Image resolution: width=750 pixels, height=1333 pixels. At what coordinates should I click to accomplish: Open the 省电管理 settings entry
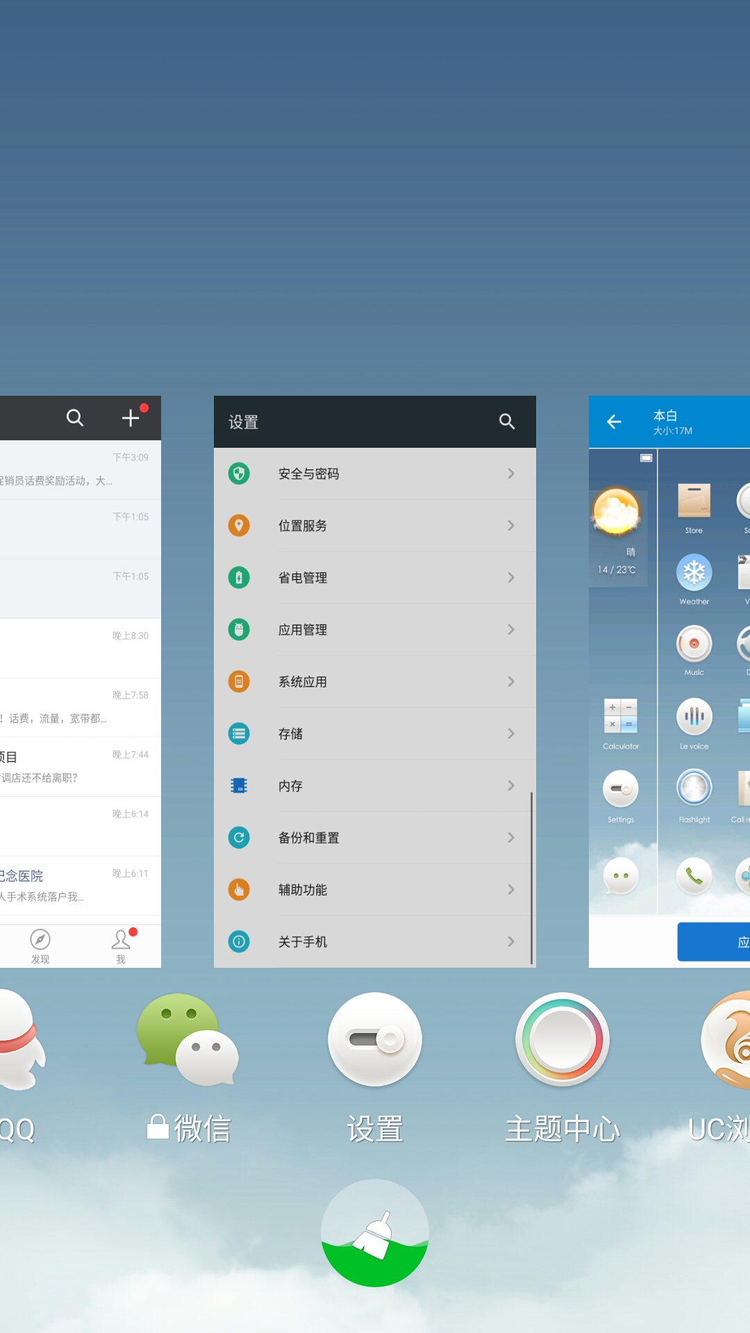click(375, 578)
